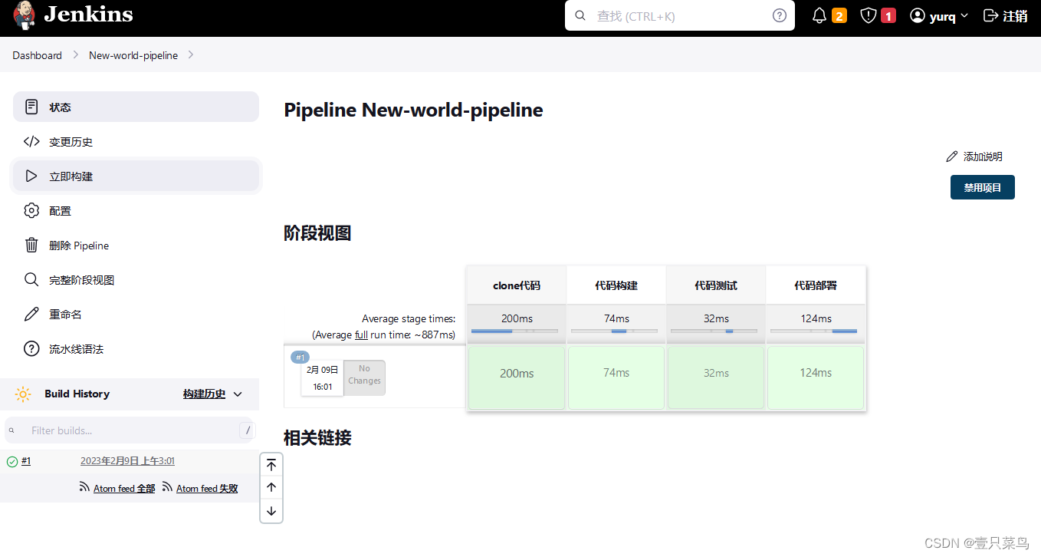1041x557 pixels.
Task: Click the #1 build badge in stage view
Action: [300, 358]
